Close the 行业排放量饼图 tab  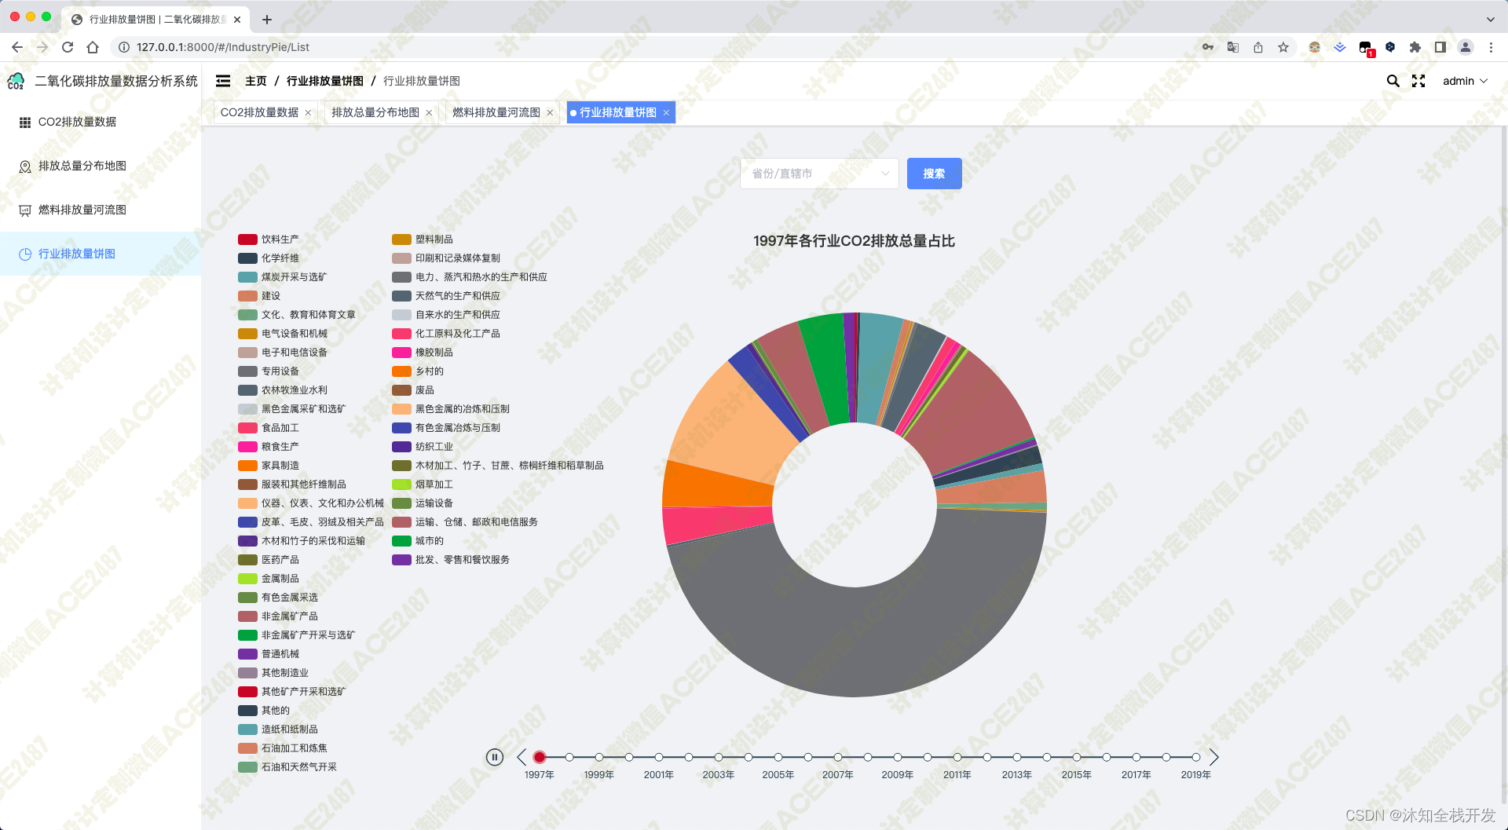(x=666, y=113)
